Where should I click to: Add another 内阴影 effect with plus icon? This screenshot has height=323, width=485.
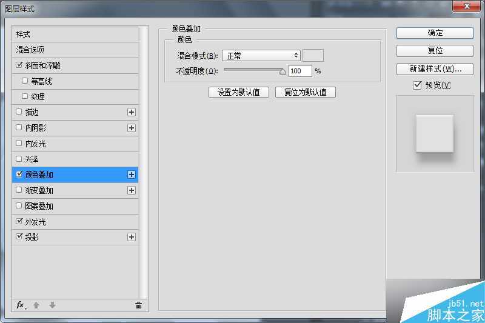pos(132,128)
